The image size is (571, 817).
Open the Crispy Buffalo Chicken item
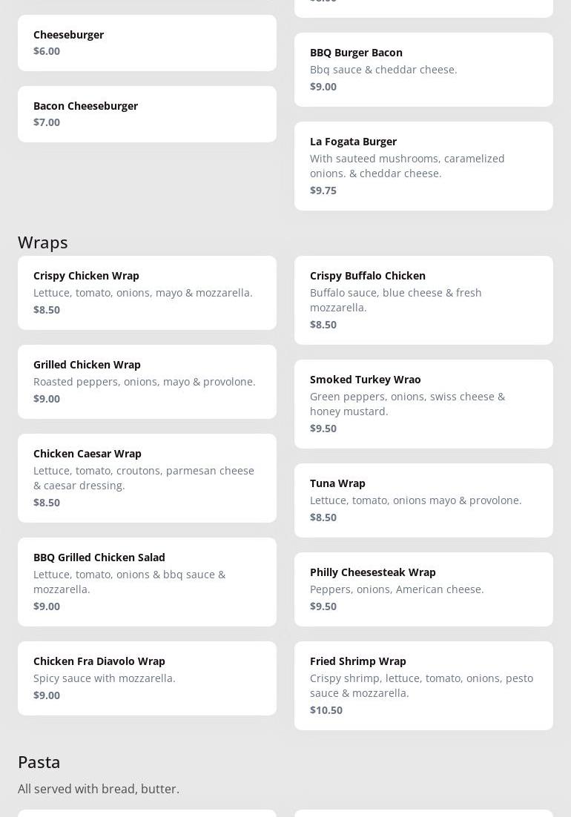pyautogui.click(x=423, y=300)
